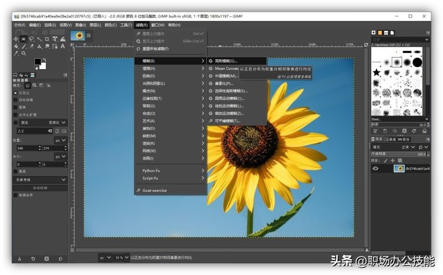Open the 50% zoom level dropdown

pyautogui.click(x=122, y=257)
